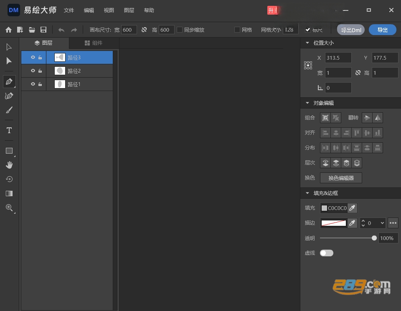Collapse the 位置大小 section
This screenshot has height=311, width=401.
(x=307, y=43)
